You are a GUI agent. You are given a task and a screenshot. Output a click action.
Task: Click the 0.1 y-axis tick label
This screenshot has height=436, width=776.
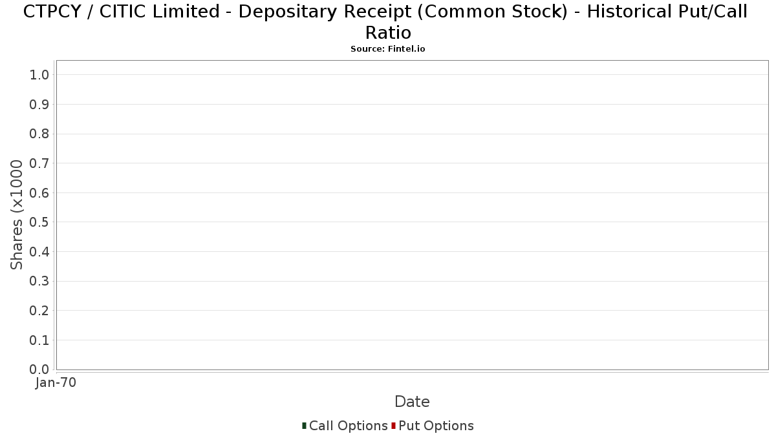[39, 340]
